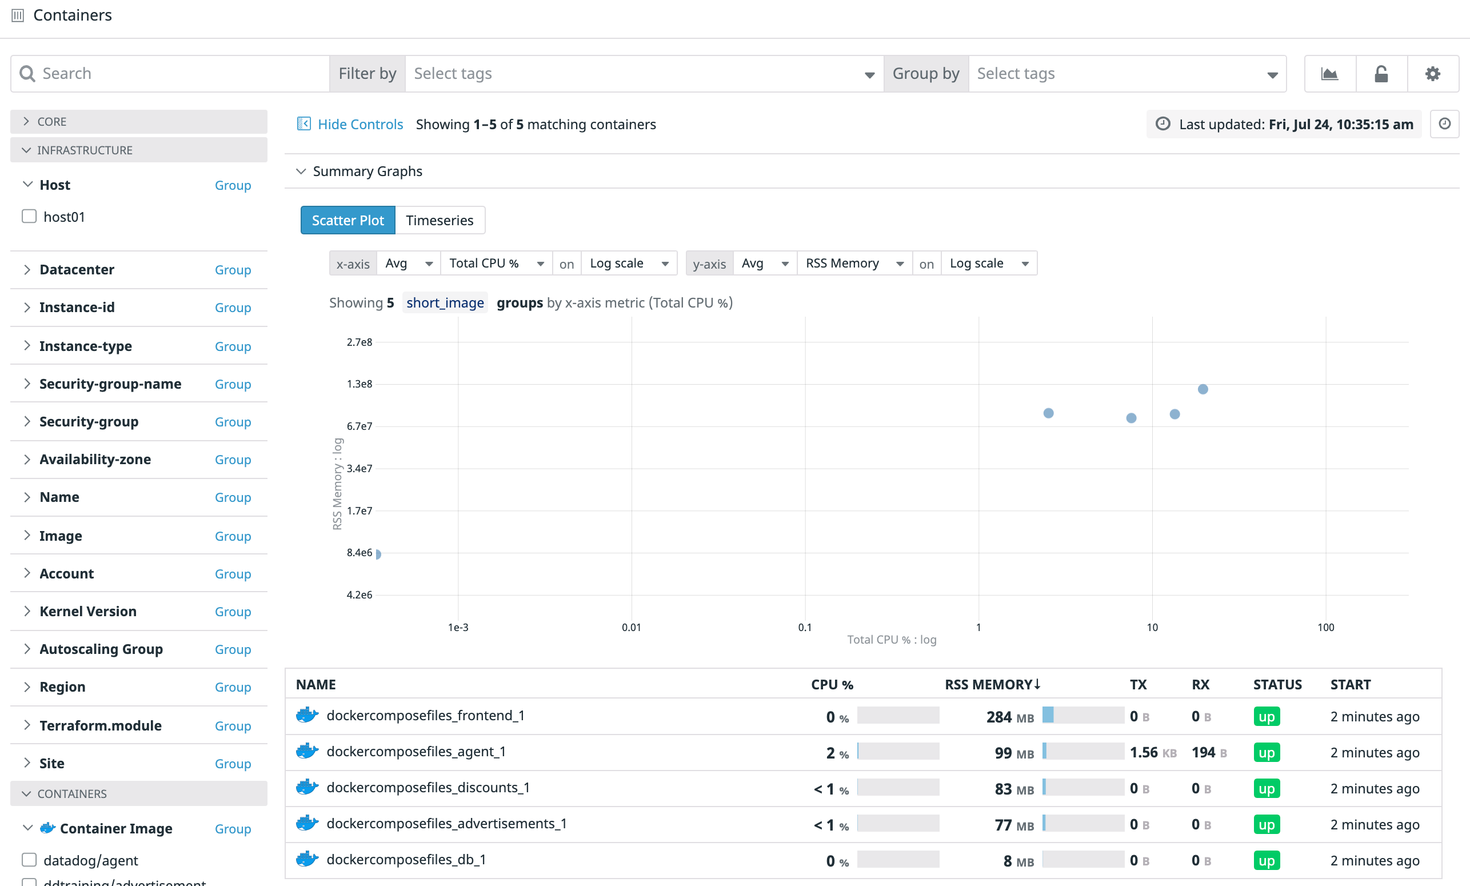Click the Containers page header icon
1470x886 pixels.
(x=18, y=15)
